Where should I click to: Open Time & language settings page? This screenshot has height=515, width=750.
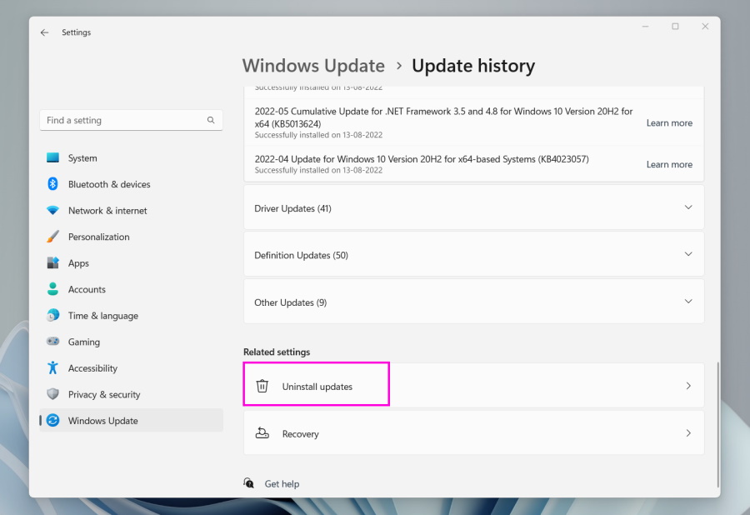102,316
